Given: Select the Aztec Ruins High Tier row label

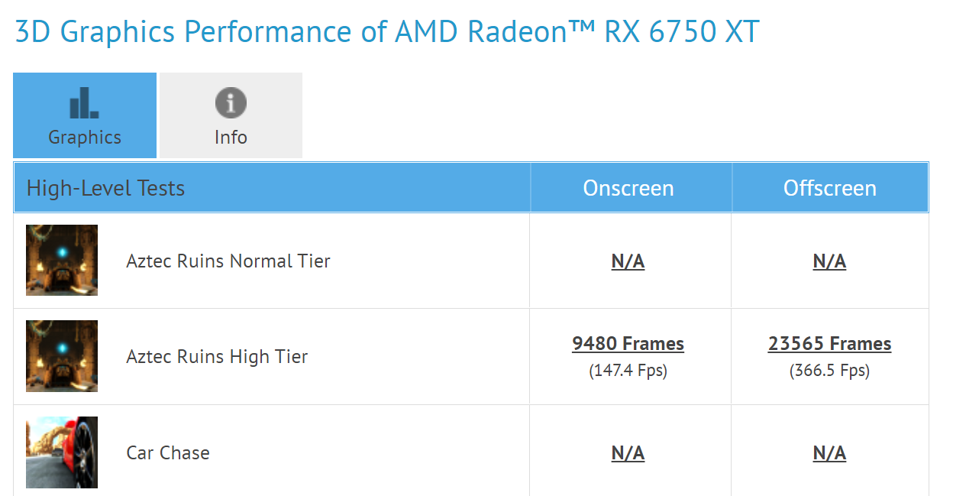Looking at the screenshot, I should [x=217, y=356].
